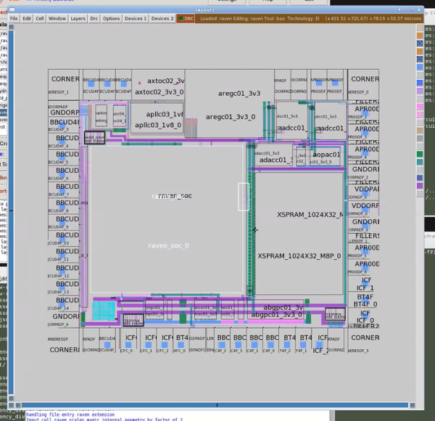Click the apllc03_1v8_0 cell label
The image size is (435, 421).
pos(158,125)
